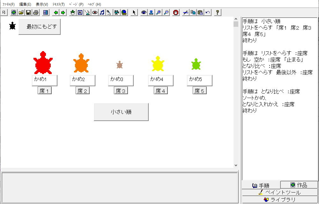The image size is (319, 204).
Task: Click the floppy disk save icon
Action: [28, 12]
